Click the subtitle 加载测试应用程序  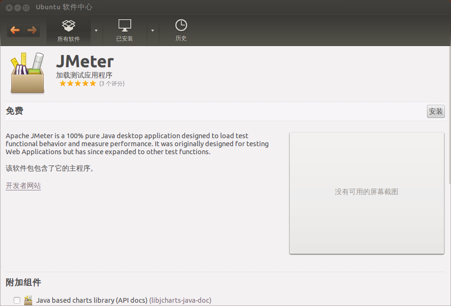click(x=84, y=75)
